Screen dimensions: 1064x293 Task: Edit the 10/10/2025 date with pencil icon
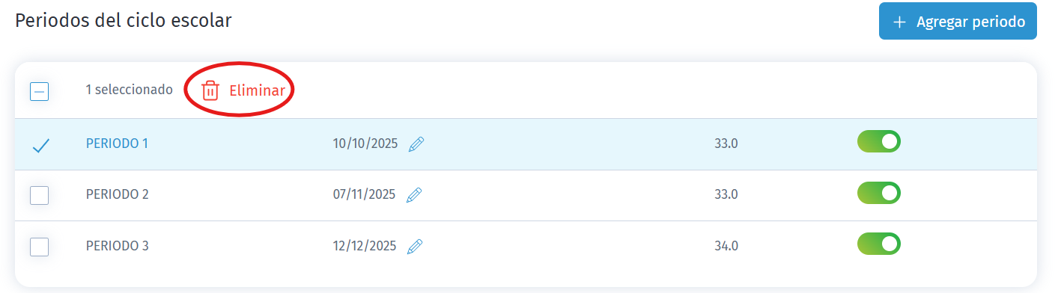point(416,144)
